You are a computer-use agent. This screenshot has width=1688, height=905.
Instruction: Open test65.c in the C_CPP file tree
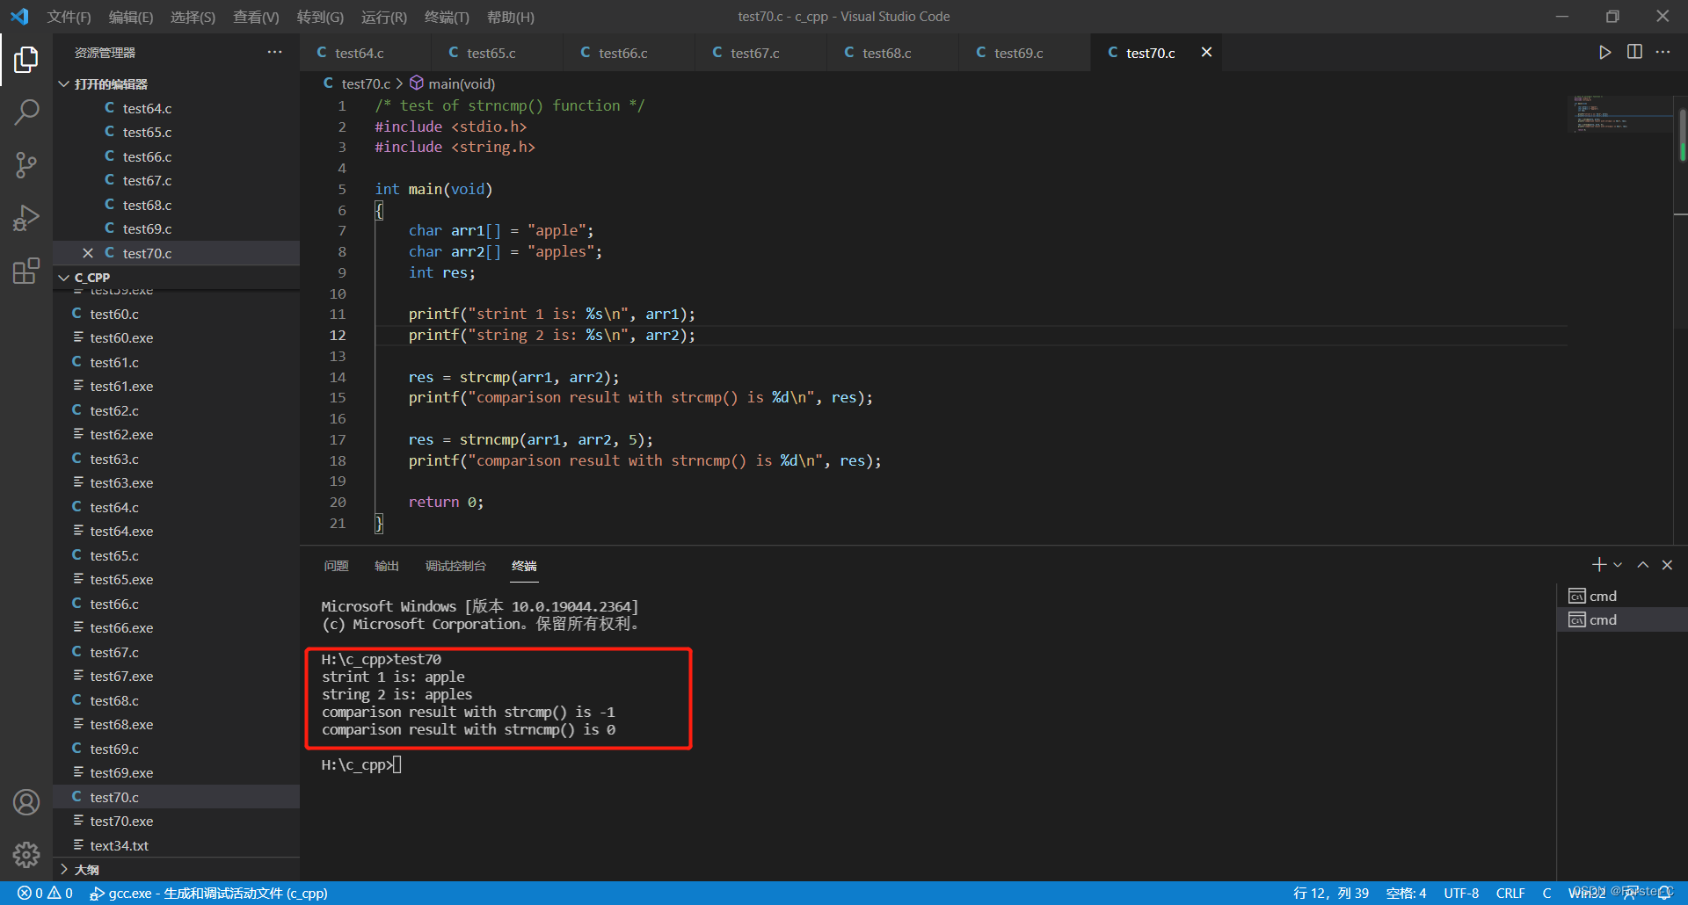[176, 555]
